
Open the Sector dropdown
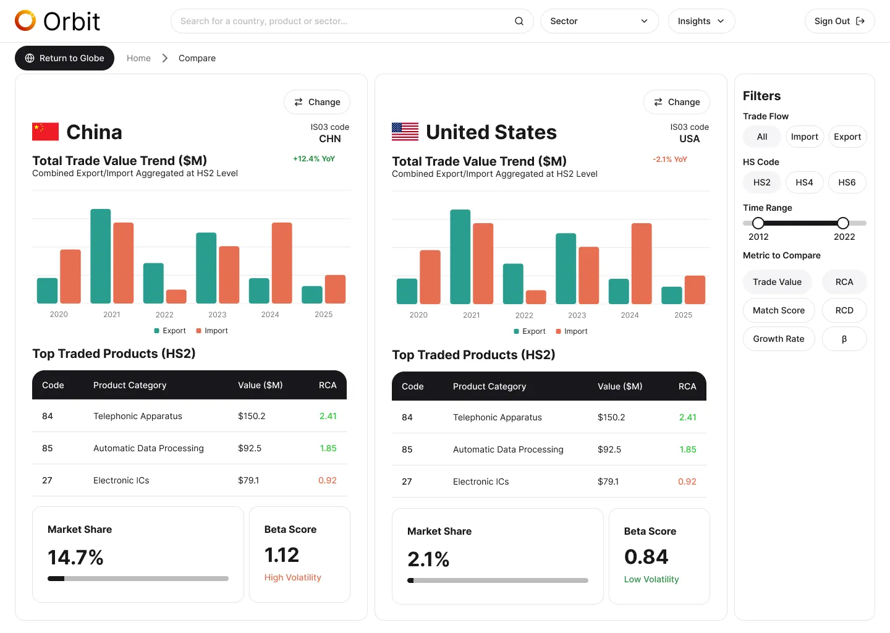pyautogui.click(x=600, y=21)
